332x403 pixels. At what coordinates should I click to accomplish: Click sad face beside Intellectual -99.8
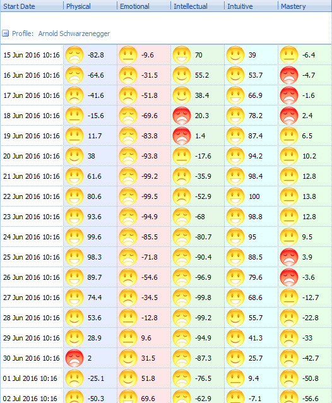(x=182, y=298)
